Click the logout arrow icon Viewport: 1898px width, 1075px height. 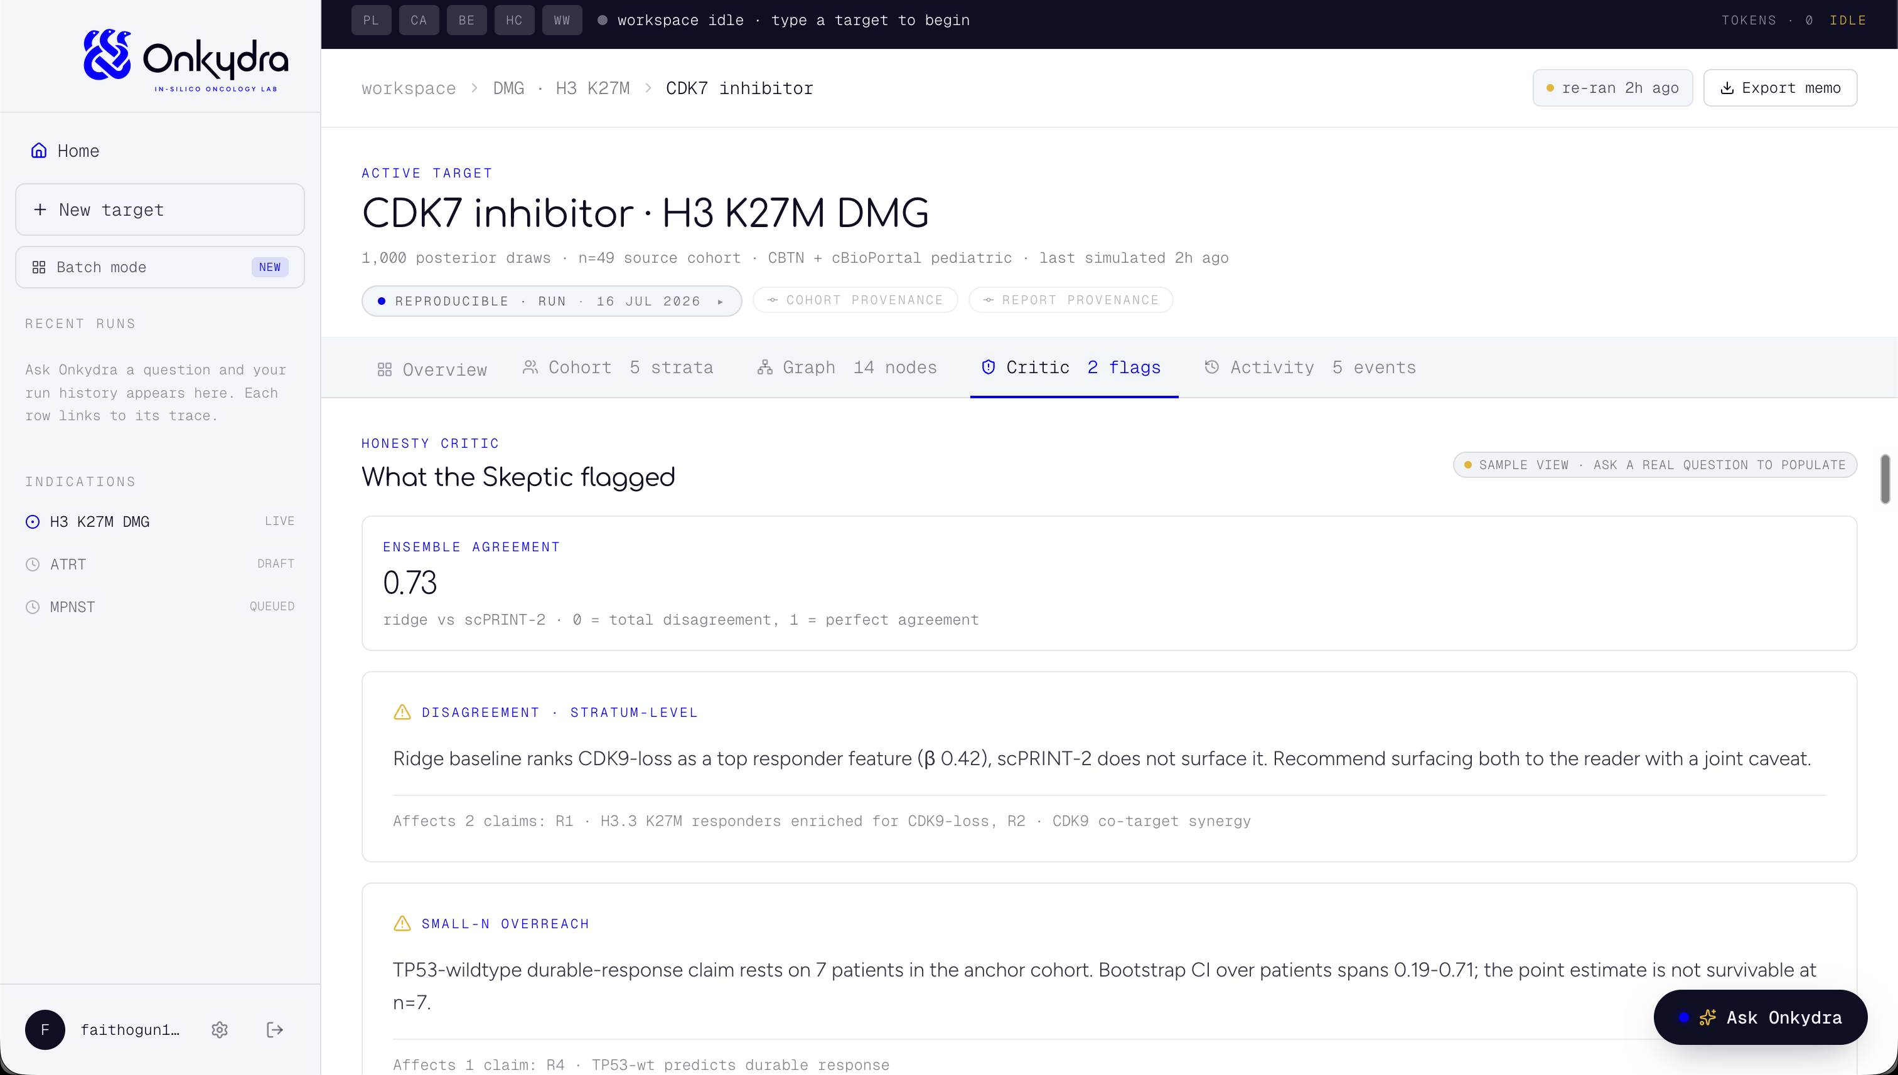pos(275,1030)
